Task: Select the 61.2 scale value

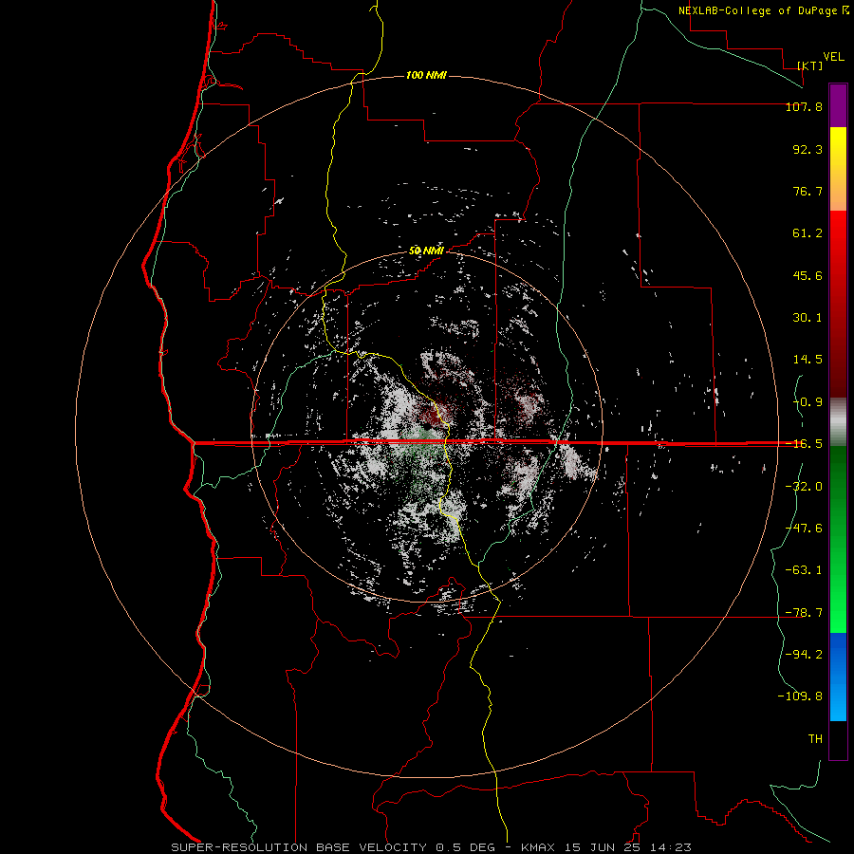Action: pos(808,233)
